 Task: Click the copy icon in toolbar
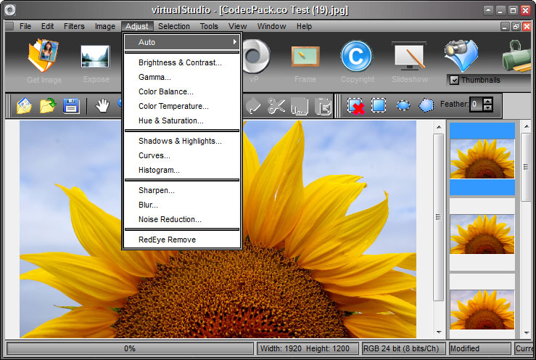pos(300,107)
